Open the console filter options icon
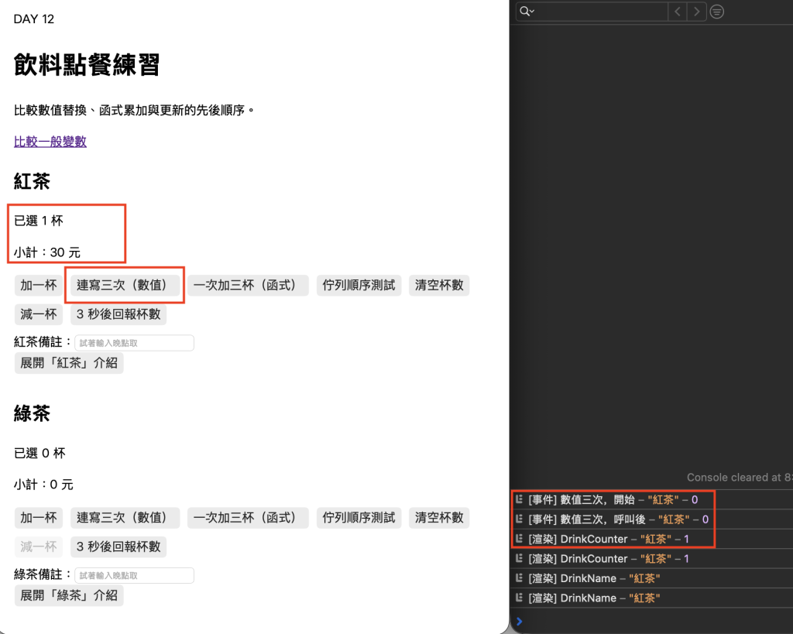Viewport: 793px width, 634px height. tap(716, 11)
